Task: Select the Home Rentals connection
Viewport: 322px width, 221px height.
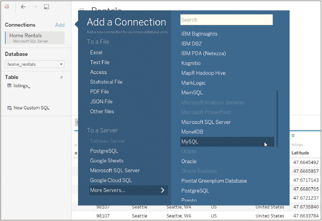Action: tap(35, 38)
